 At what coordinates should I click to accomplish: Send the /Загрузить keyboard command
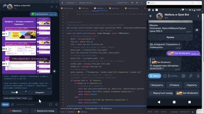coord(157,85)
